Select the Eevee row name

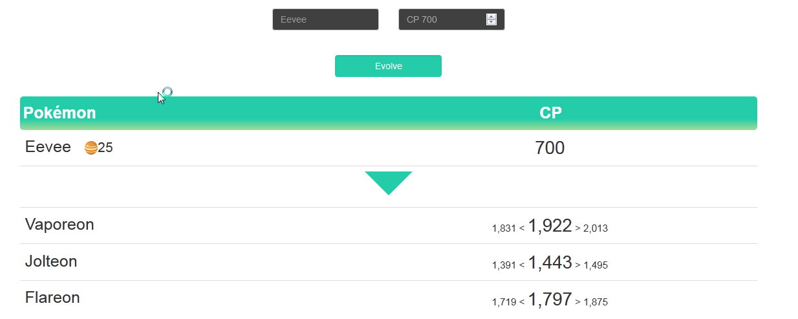point(48,147)
